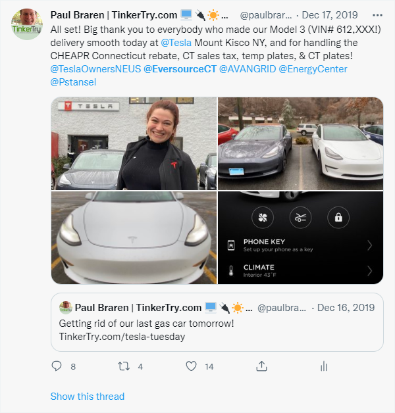The width and height of the screenshot is (395, 413).
Task: Click the share upload icon
Action: [x=261, y=366]
